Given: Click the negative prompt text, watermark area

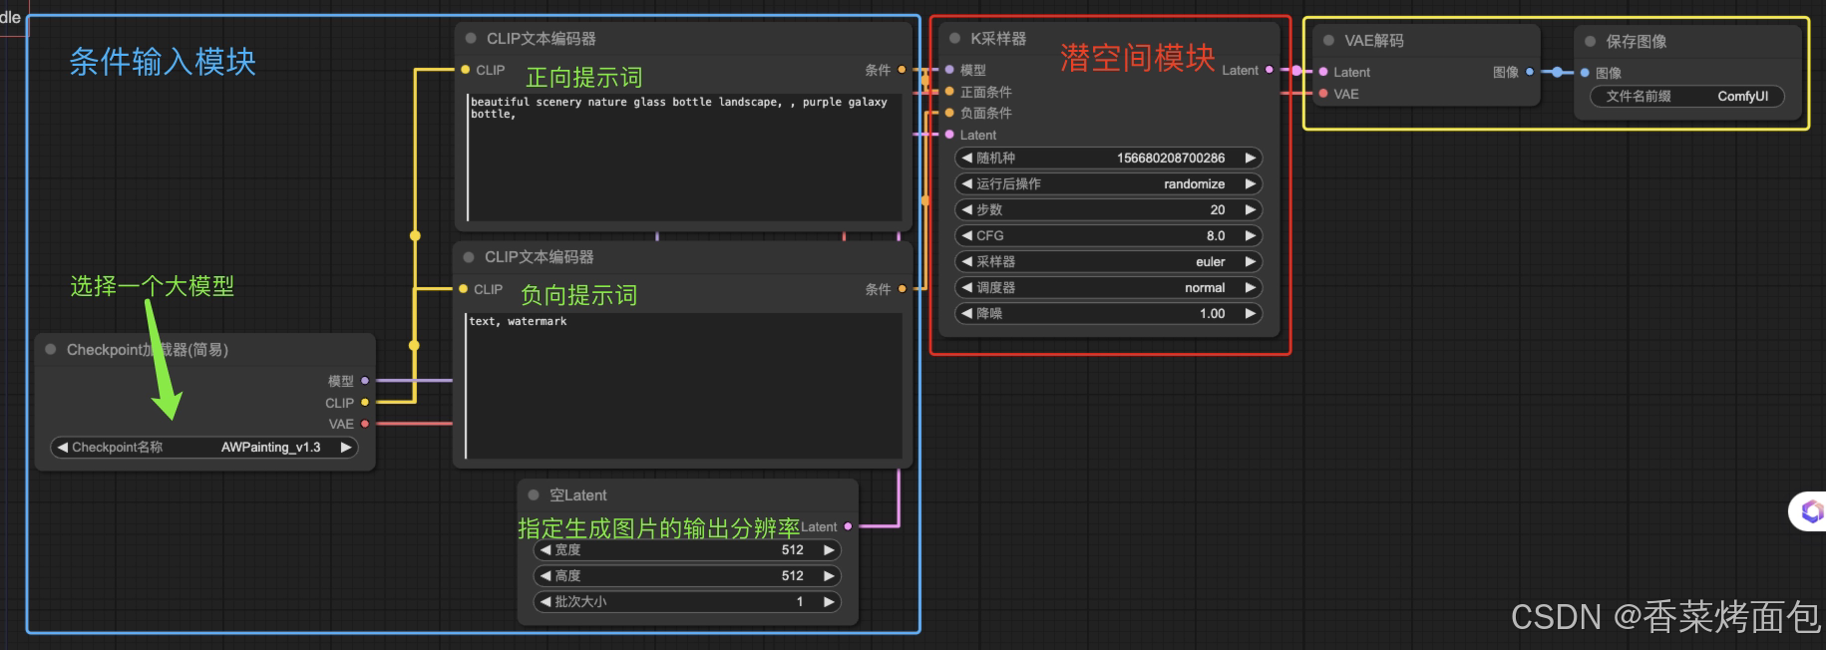Looking at the screenshot, I should 683,386.
